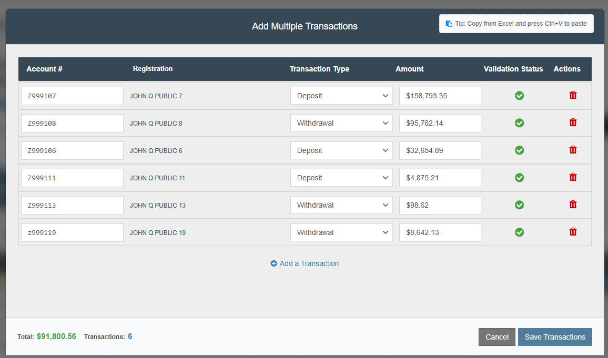Open transaction type dropdown for Z999111
608x358 pixels.
341,178
